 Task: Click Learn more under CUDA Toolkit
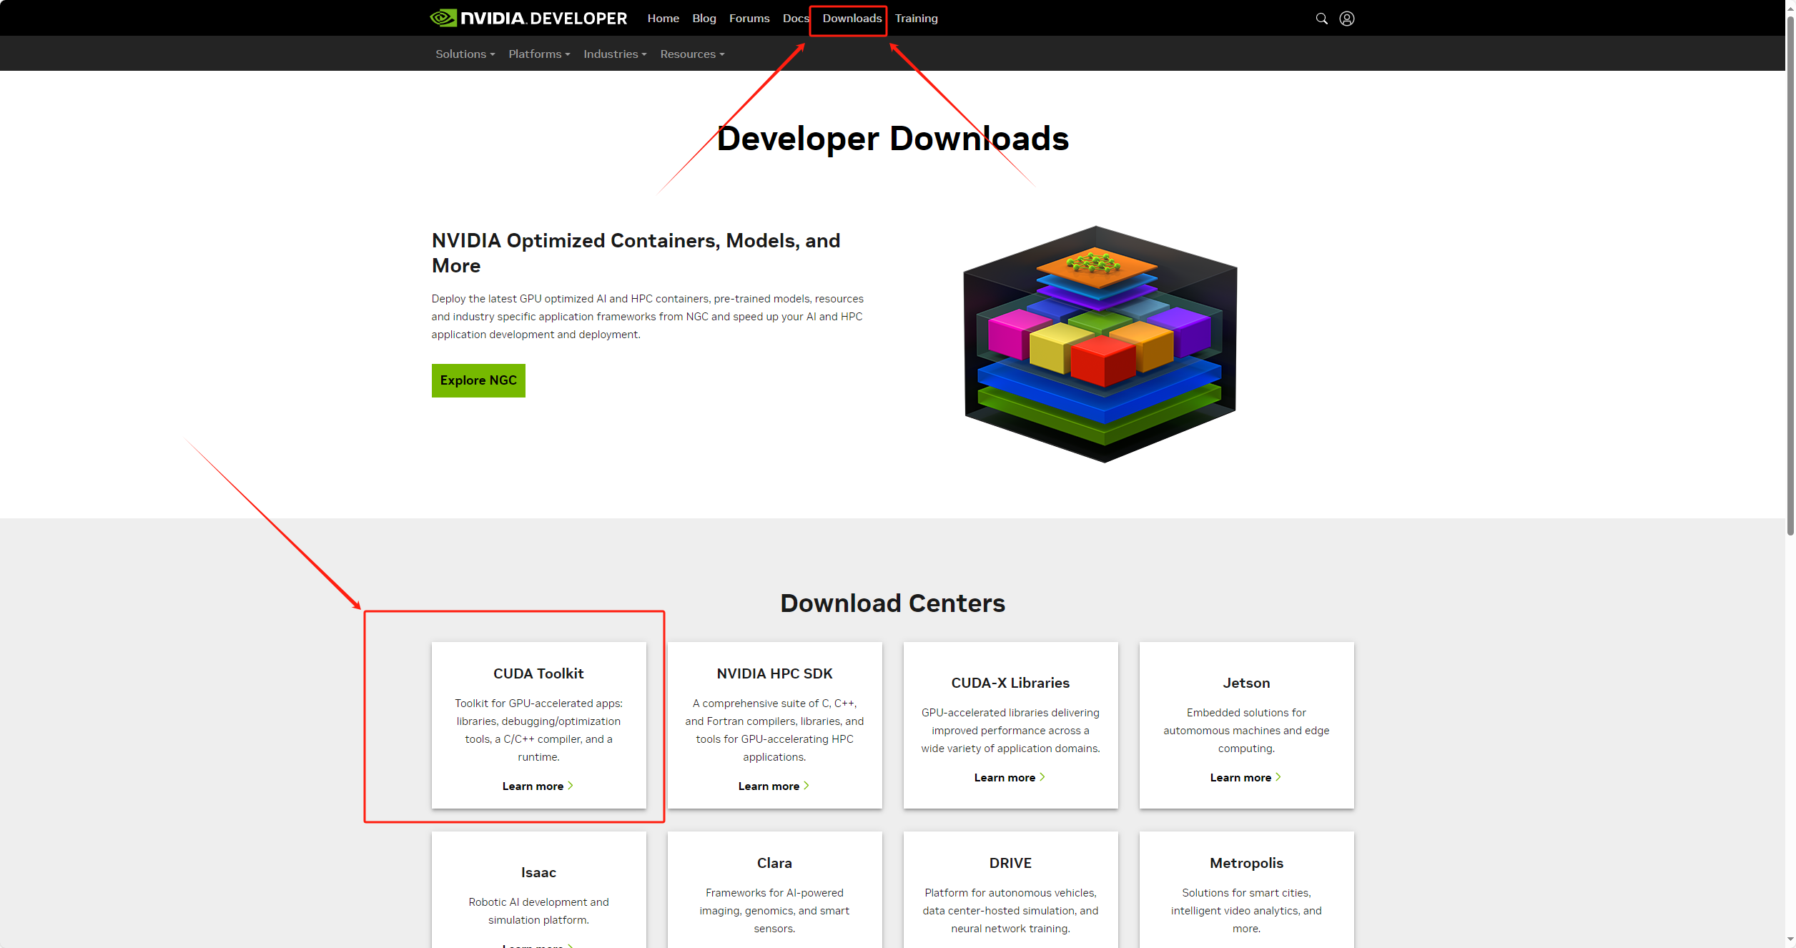point(538,786)
